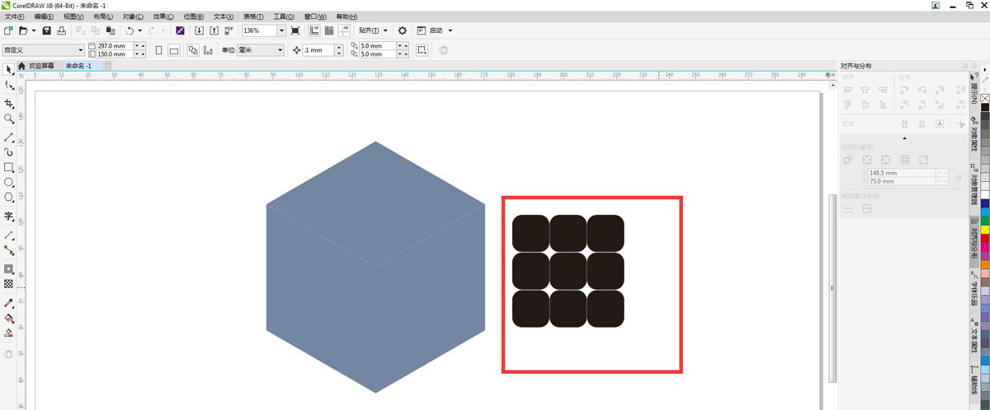990x410 pixels.
Task: Select the Rectangle tool
Action: 9,167
